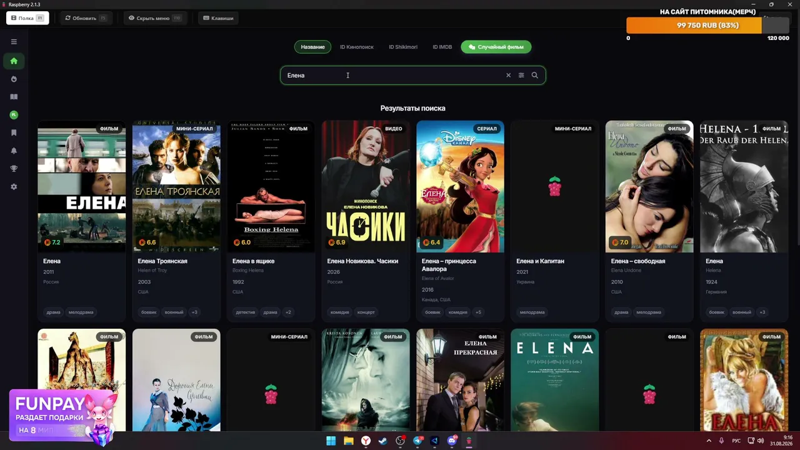The height and width of the screenshot is (450, 800).
Task: Open the Helena 1924 poster
Action: point(744,186)
